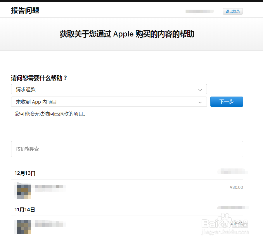Click the blurred account name in the header
Image resolution: width=263 pixels, height=241 pixels.
(x=199, y=11)
